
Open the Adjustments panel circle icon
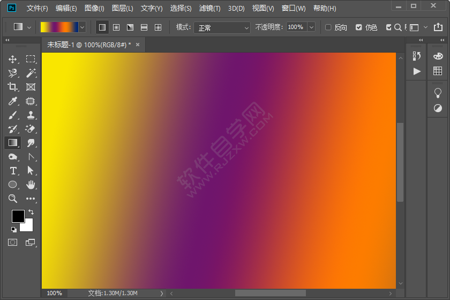tap(438, 108)
